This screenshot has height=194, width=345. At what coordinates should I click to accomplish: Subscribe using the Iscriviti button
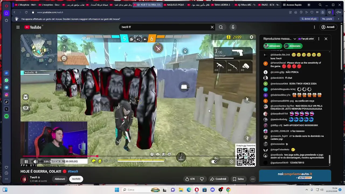(76, 179)
